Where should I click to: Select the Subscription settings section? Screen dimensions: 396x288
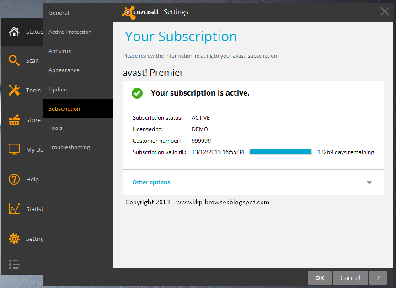(78, 109)
